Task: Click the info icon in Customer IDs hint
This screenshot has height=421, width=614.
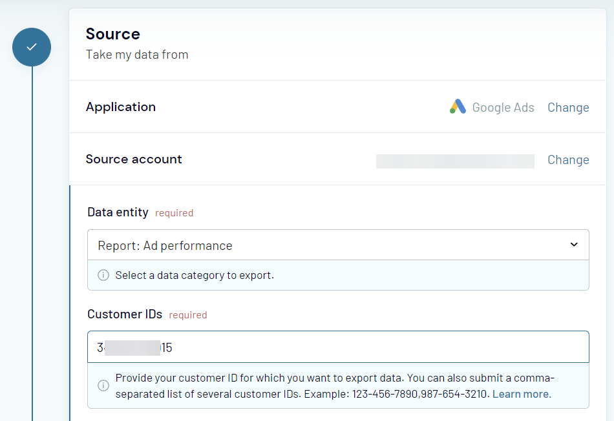Action: [x=103, y=385]
